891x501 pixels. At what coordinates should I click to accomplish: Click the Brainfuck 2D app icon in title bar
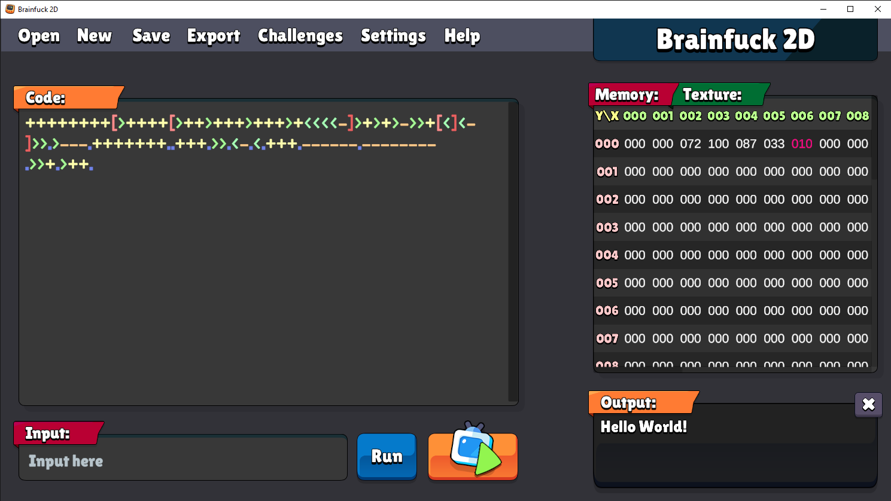(x=10, y=9)
